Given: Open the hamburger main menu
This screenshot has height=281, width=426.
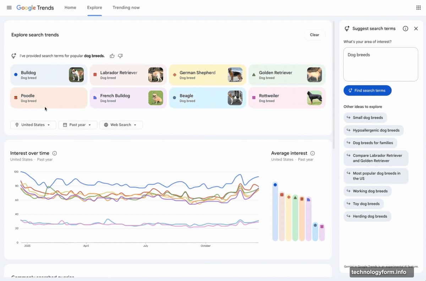Looking at the screenshot, I should click(x=9, y=7).
